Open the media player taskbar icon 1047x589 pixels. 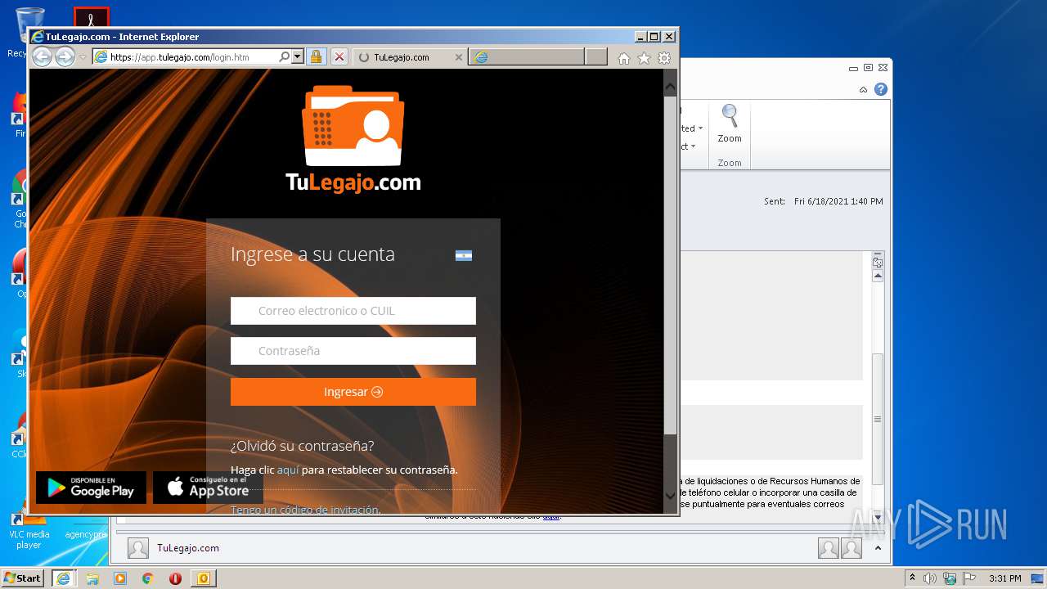pos(120,578)
